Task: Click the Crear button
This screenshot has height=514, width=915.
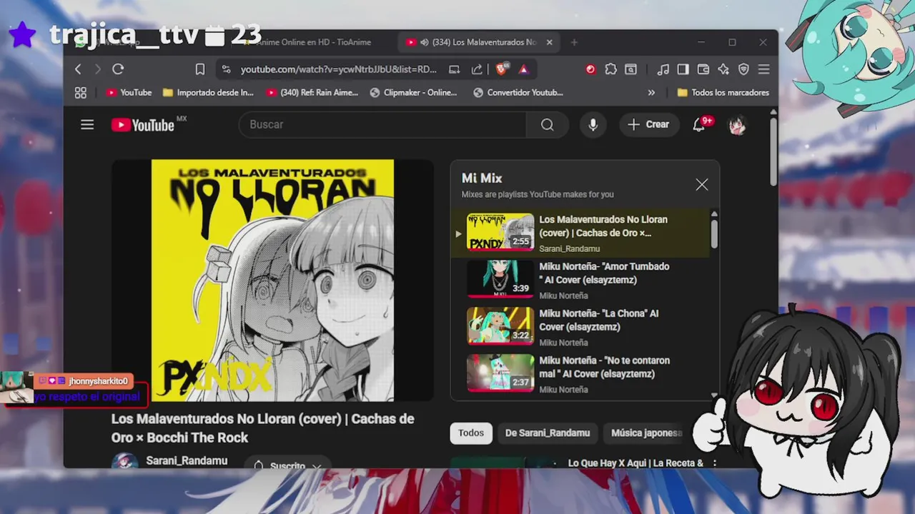Action: pos(649,125)
